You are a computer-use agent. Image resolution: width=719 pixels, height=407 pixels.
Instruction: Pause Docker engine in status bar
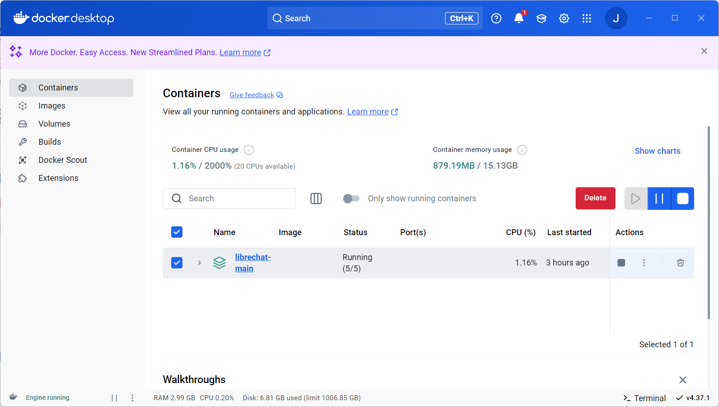click(114, 398)
